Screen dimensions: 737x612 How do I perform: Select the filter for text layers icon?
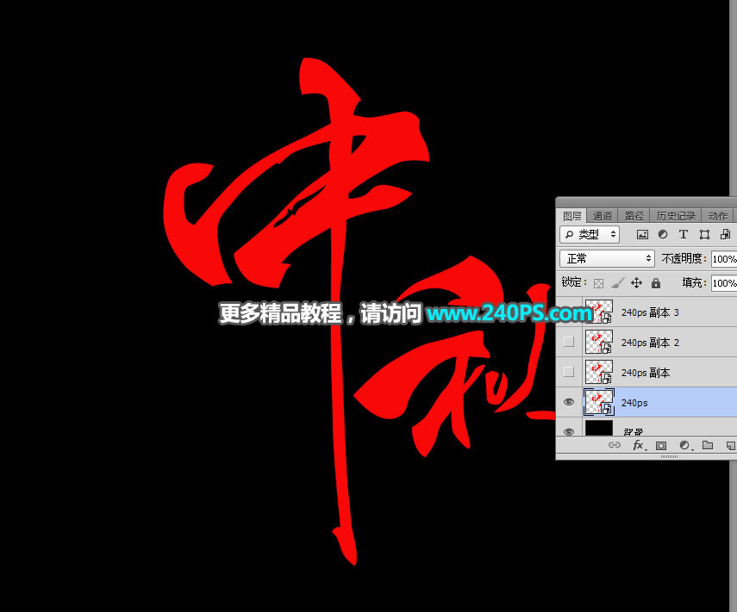(x=684, y=234)
